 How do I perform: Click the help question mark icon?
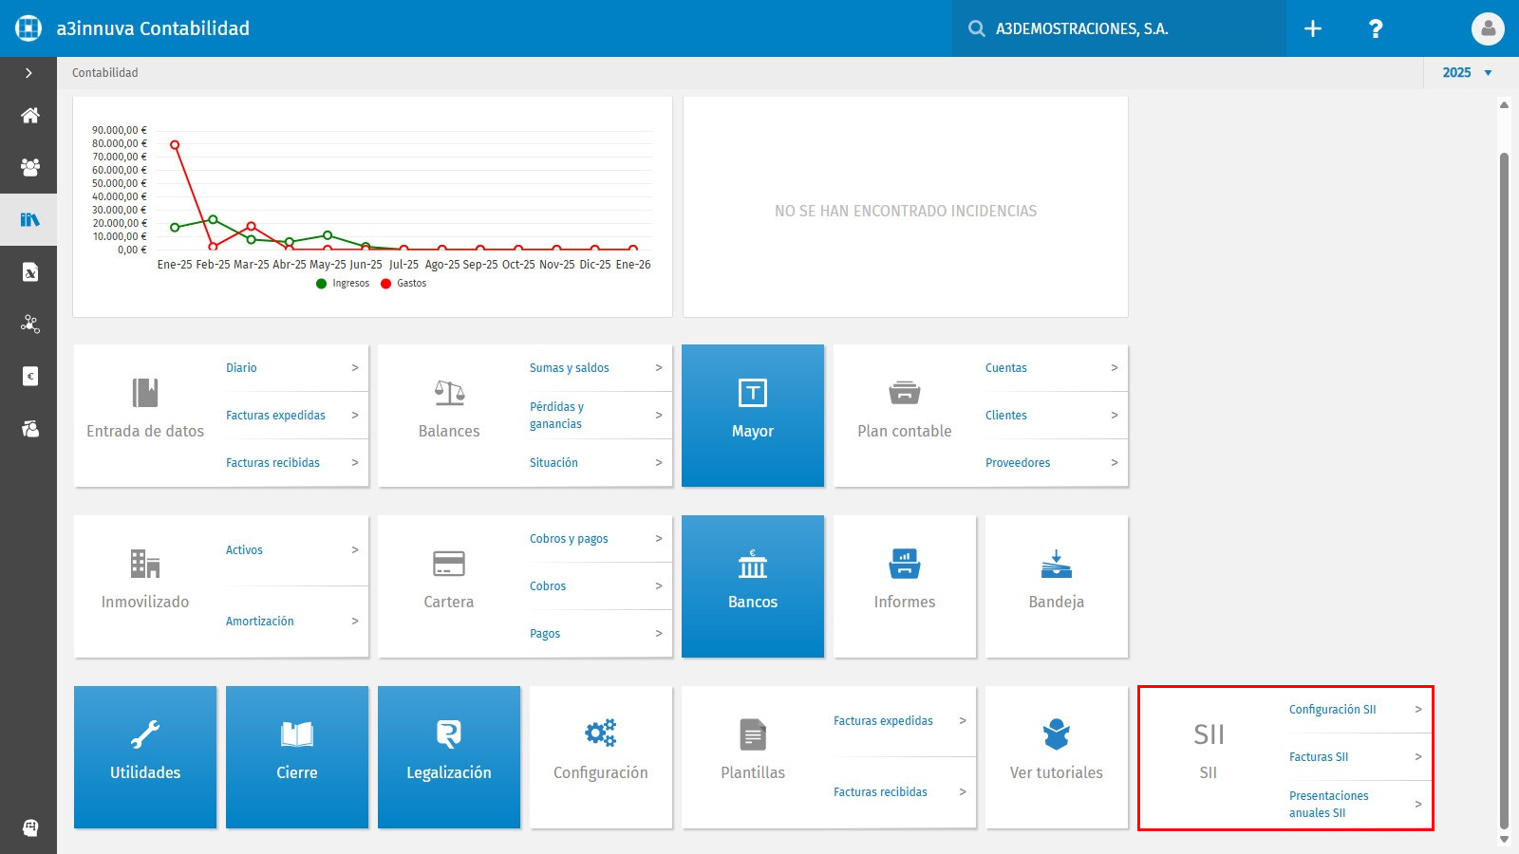point(1375,28)
